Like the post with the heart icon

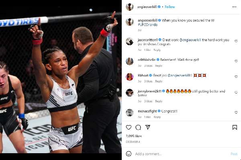[129, 127]
